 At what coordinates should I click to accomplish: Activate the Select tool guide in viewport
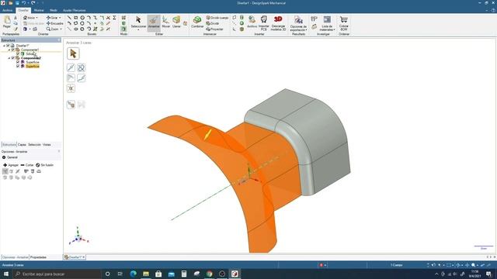73,53
